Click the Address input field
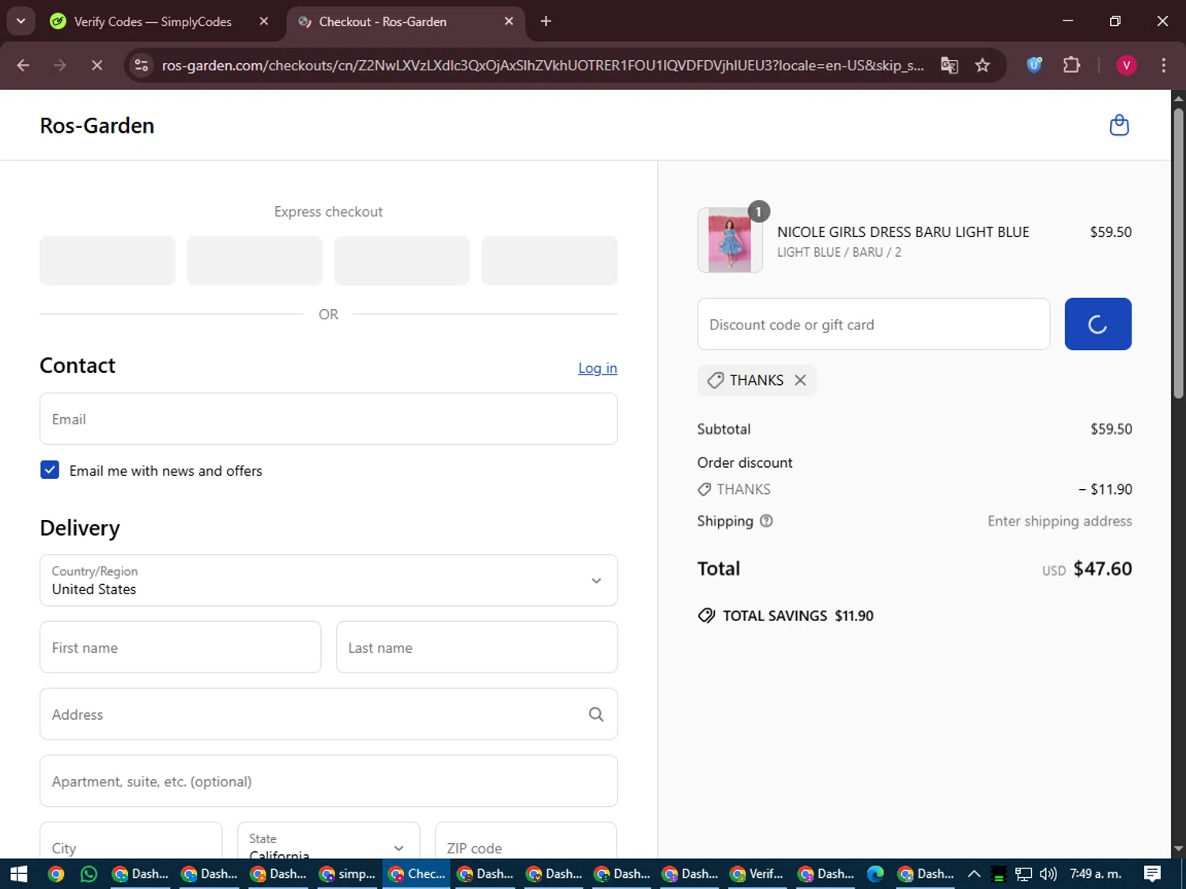Viewport: 1186px width, 889px height. click(328, 714)
